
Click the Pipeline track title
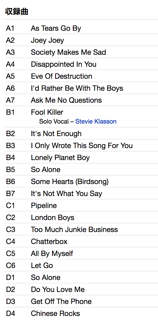point(44,206)
